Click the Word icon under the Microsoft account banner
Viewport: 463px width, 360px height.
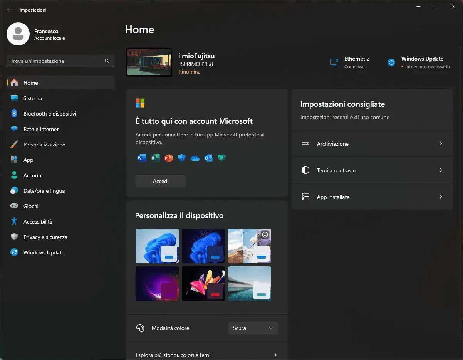(141, 158)
